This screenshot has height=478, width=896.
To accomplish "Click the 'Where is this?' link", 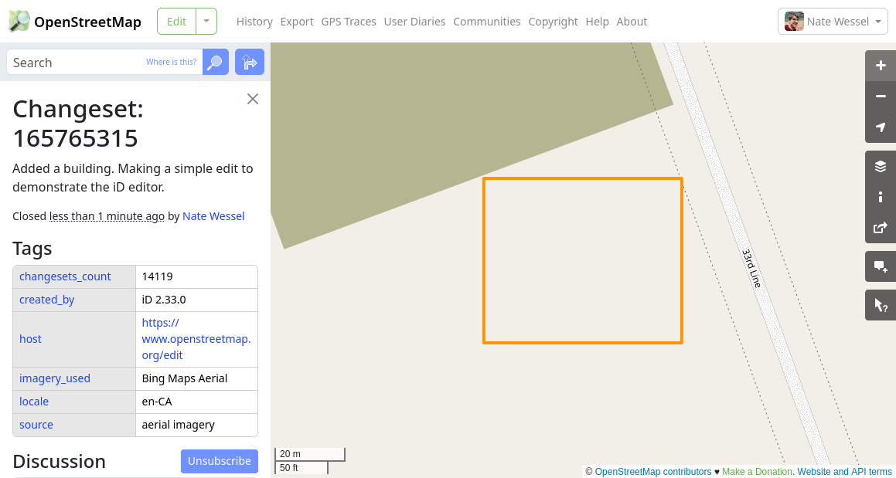I will (172, 63).
